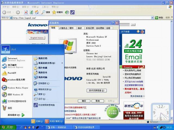The height and width of the screenshot is (130, 174).
Task: Stop page loading with the red X icon
Action: click(26, 12)
